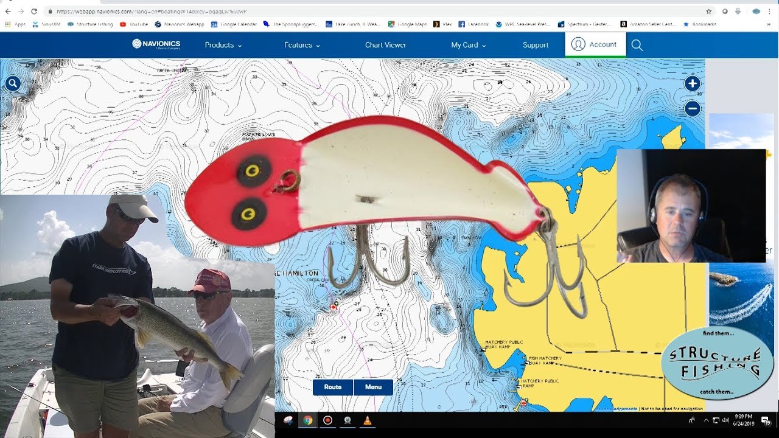Open the YouTube bookmark
This screenshot has width=779, height=438.
pyautogui.click(x=134, y=24)
